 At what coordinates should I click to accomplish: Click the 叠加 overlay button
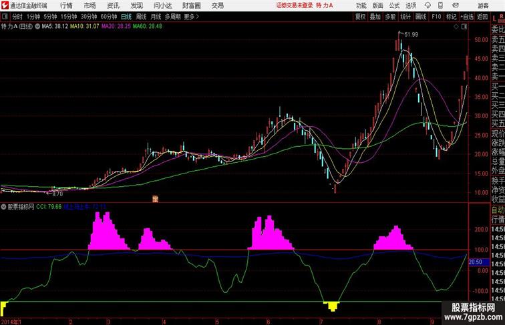pyautogui.click(x=375, y=17)
